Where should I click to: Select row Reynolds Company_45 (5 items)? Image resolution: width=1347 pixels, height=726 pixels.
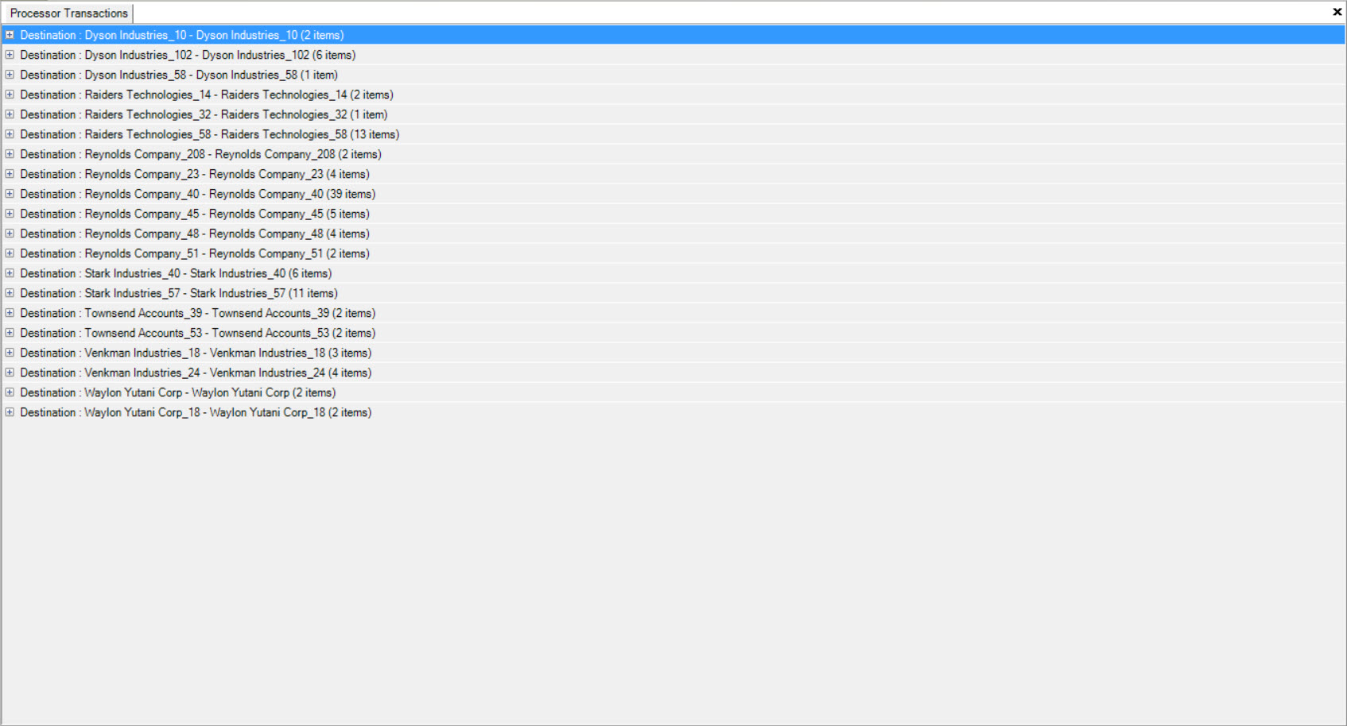(x=673, y=214)
